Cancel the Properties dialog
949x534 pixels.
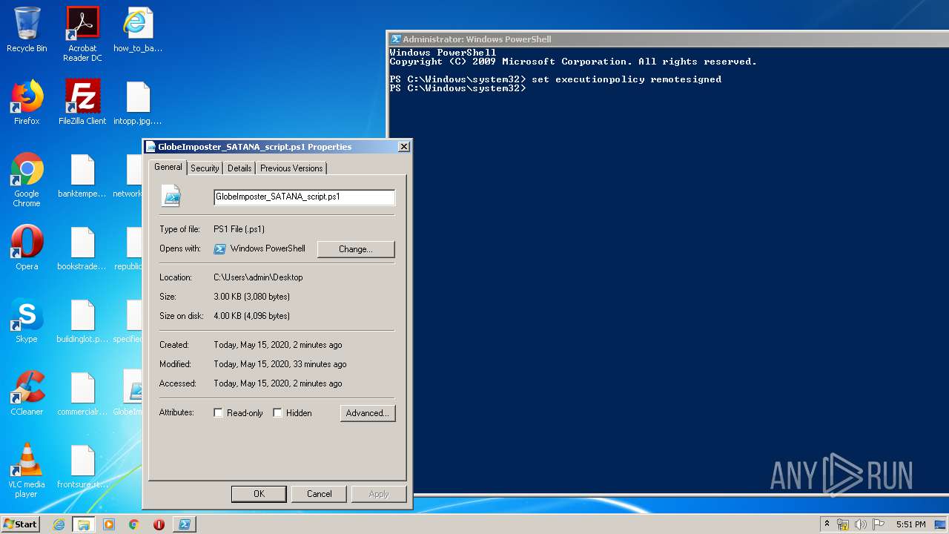(x=320, y=494)
